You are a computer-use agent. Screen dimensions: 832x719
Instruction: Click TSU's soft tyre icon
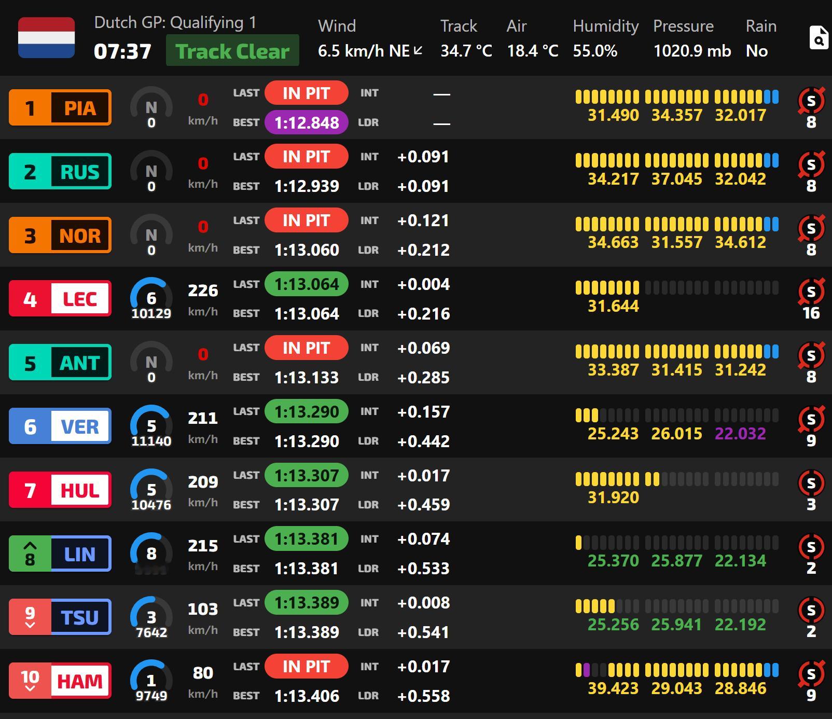[x=811, y=610]
